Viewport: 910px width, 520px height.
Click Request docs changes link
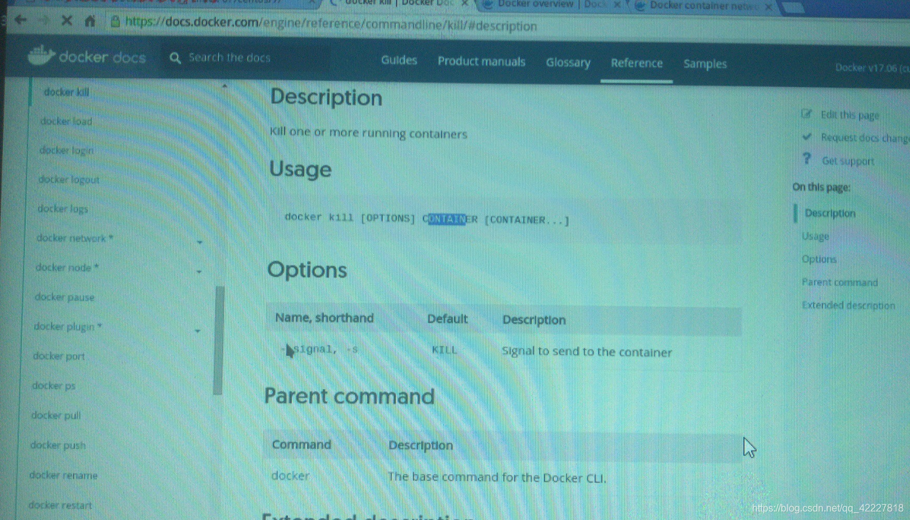pyautogui.click(x=865, y=138)
